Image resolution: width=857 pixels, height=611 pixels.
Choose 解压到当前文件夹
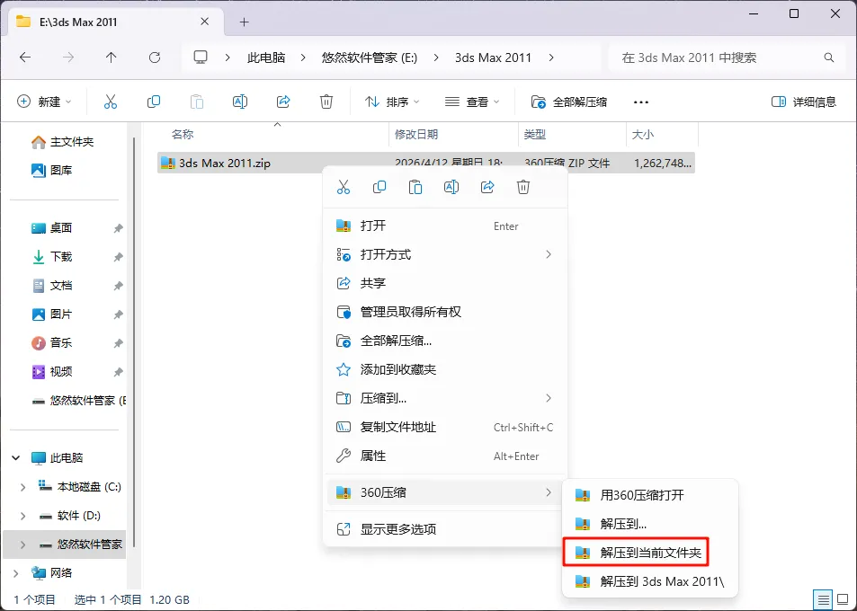point(636,553)
